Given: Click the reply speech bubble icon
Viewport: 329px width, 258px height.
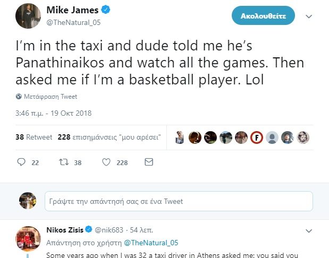Looking at the screenshot, I should tap(22, 162).
